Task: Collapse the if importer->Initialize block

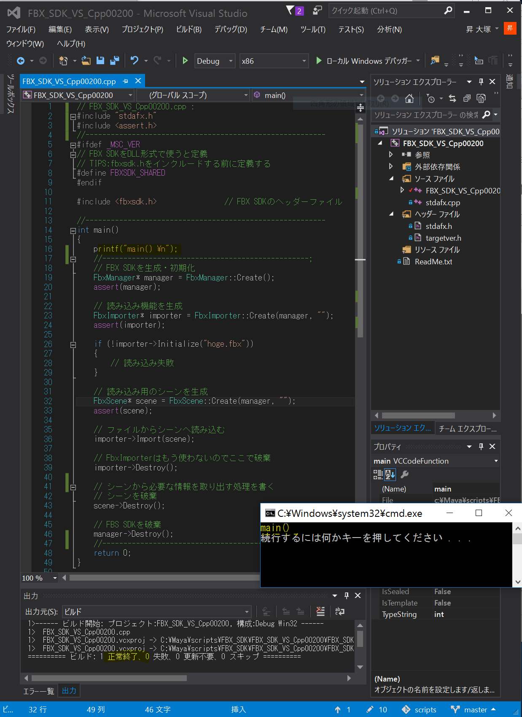Action: tap(73, 345)
